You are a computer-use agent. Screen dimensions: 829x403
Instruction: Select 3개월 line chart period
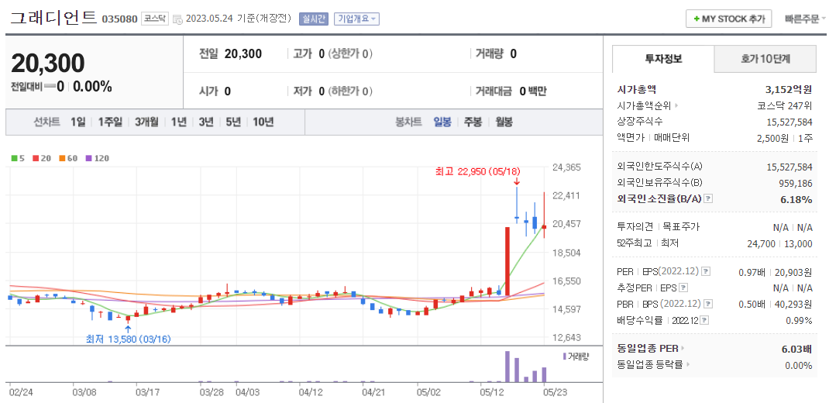pyautogui.click(x=146, y=122)
